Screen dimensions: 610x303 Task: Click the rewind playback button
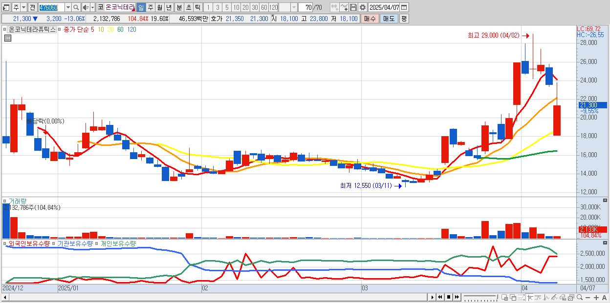click(x=440, y=297)
